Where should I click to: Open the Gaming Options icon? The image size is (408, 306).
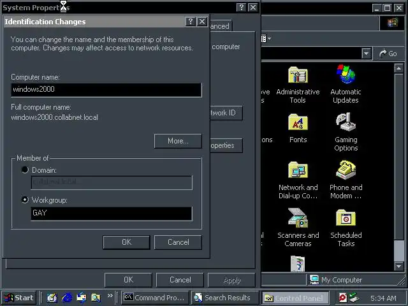tap(346, 132)
